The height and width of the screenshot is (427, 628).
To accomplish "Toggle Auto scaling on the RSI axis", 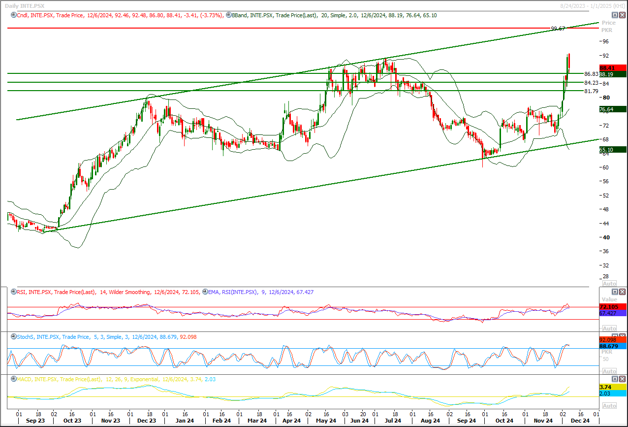I will [609, 328].
